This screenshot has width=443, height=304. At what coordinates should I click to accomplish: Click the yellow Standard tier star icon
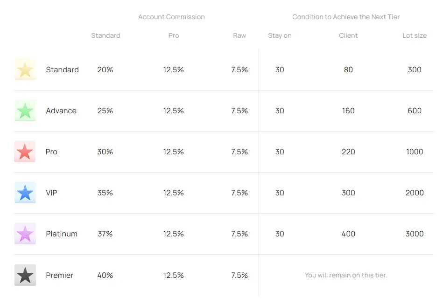coord(25,70)
